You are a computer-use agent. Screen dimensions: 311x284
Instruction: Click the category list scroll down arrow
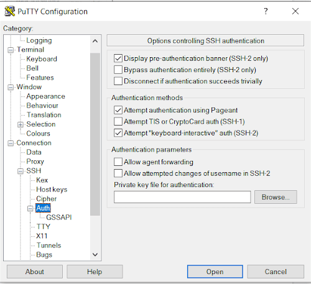[x=95, y=254]
